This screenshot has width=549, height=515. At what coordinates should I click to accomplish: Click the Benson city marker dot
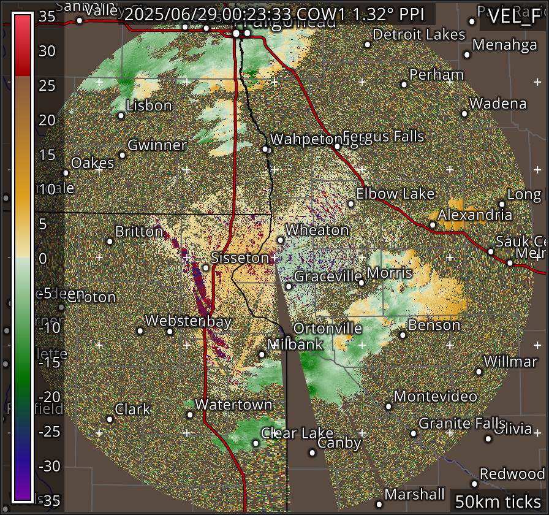coord(403,335)
